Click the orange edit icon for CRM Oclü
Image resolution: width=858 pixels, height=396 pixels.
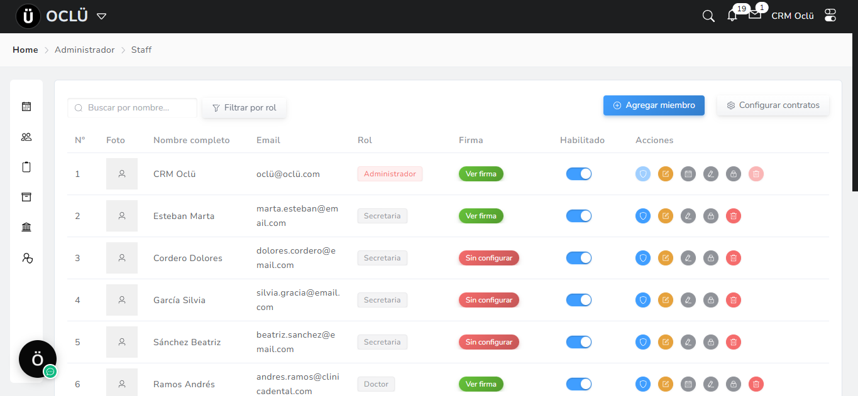pos(666,174)
